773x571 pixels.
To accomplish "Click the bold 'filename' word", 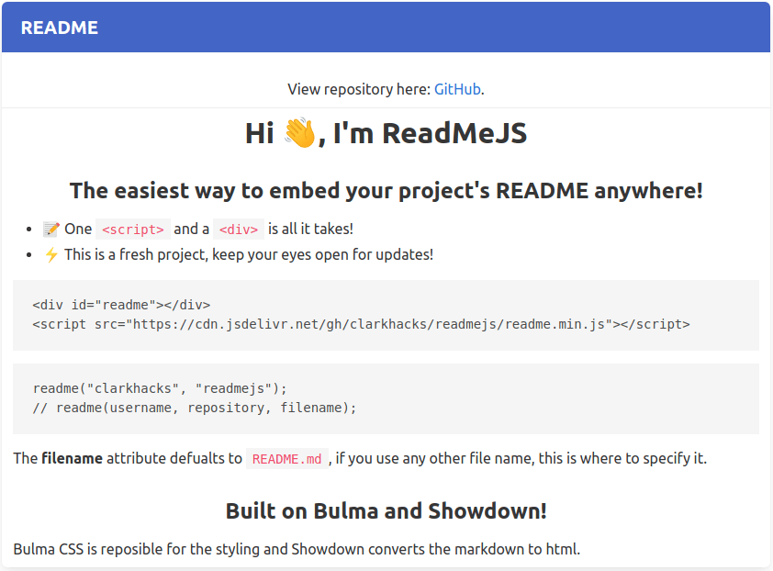I will [72, 458].
